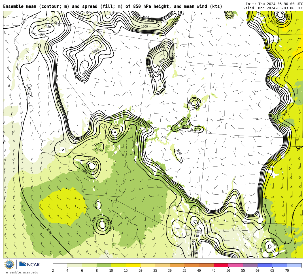Pick the darker orange 35–40 colorbar segment
306x276 pixels.
(x=192, y=265)
